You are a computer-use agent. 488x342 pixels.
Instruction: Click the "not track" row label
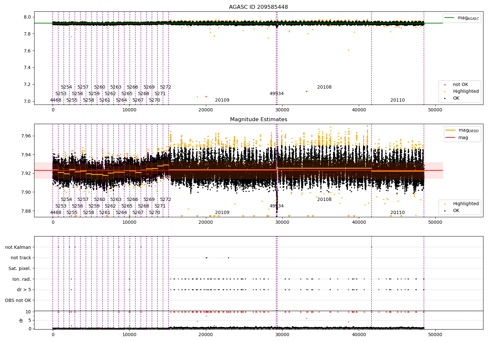tap(21, 258)
